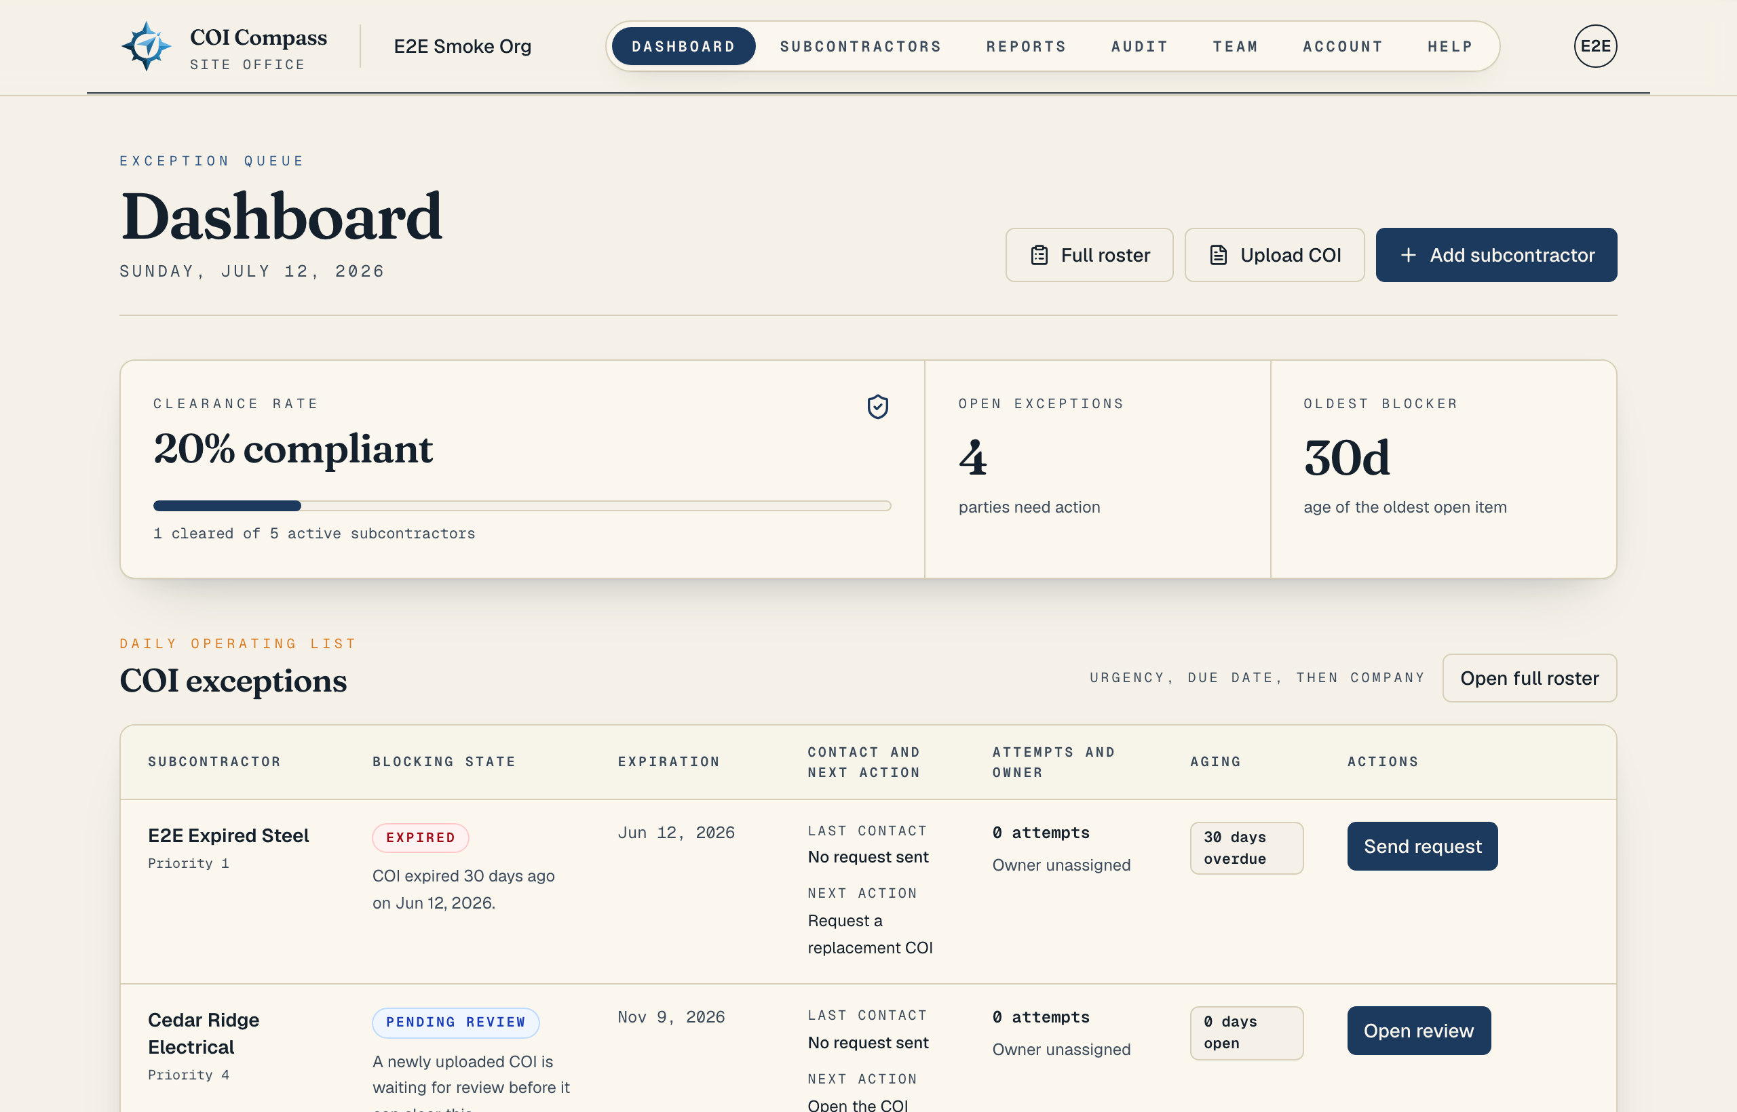The height and width of the screenshot is (1112, 1737).
Task: Click the plus icon in Add subcontractor
Action: tap(1408, 255)
